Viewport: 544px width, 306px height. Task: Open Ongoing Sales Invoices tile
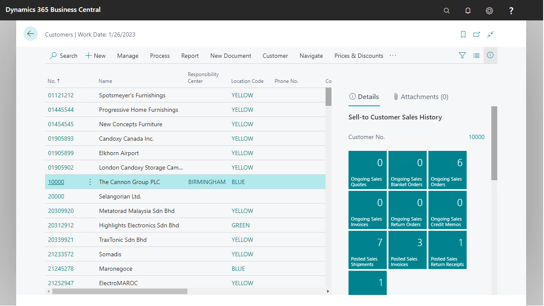368,210
